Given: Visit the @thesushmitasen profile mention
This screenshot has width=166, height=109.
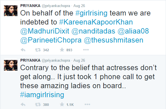Looking at the screenshot, I should [x=114, y=40].
